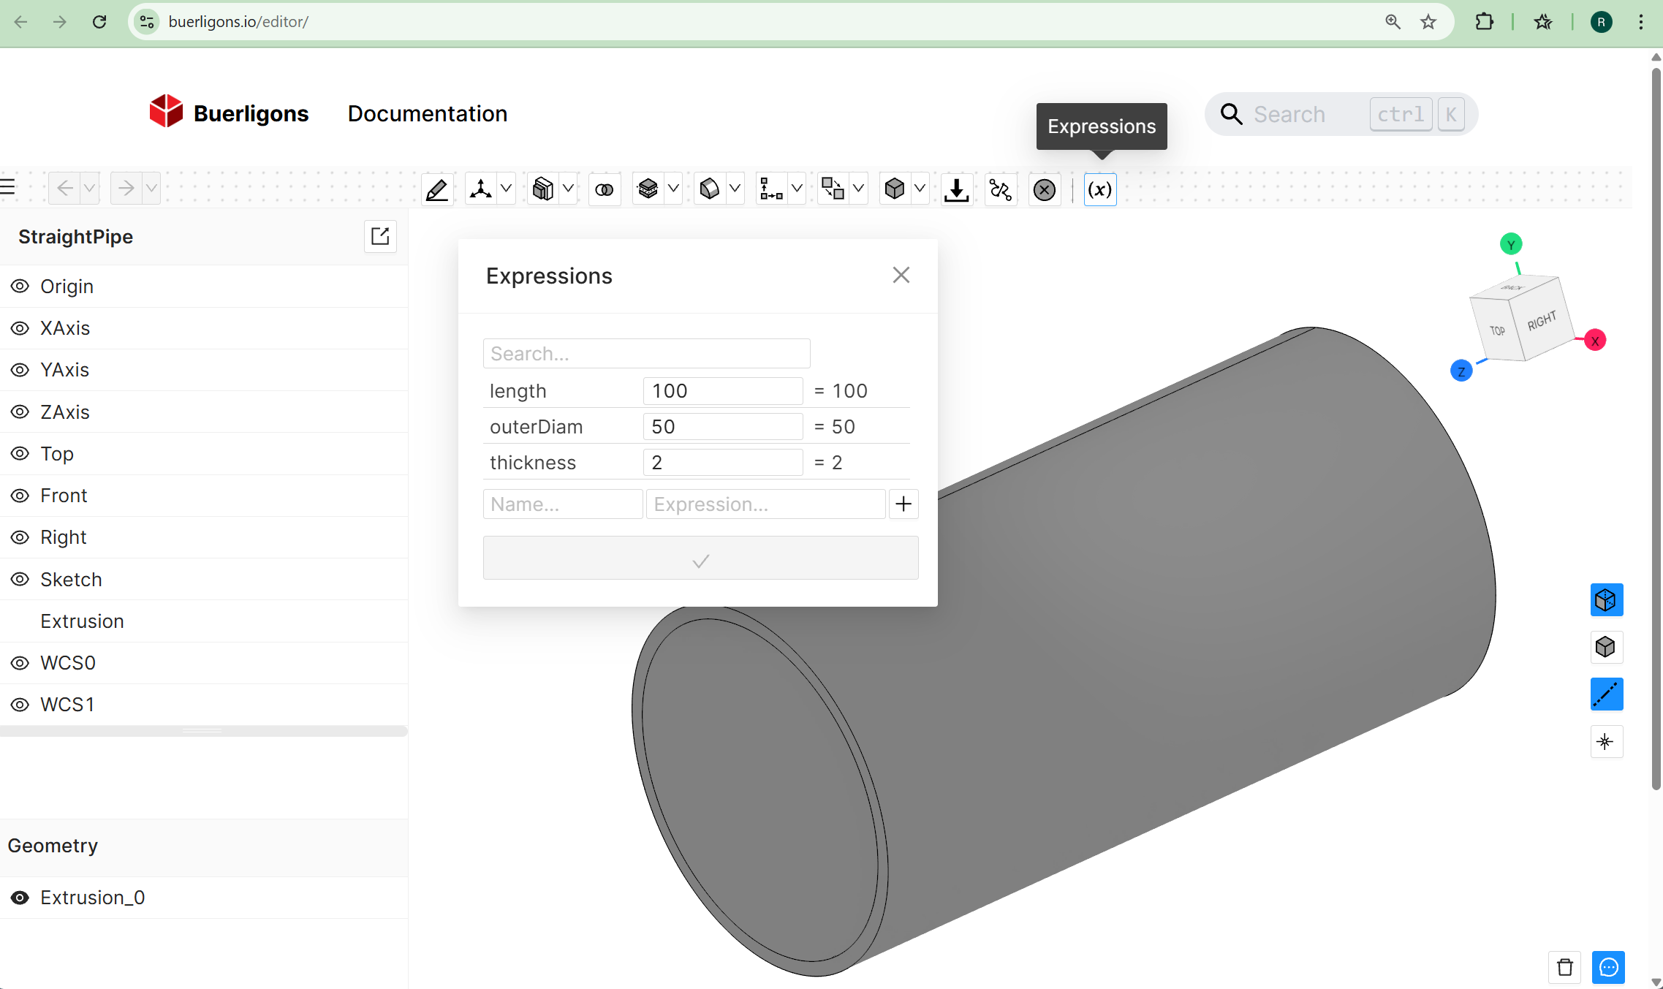The width and height of the screenshot is (1663, 989).
Task: Open Expressions (x) toolbar button
Action: click(x=1099, y=189)
